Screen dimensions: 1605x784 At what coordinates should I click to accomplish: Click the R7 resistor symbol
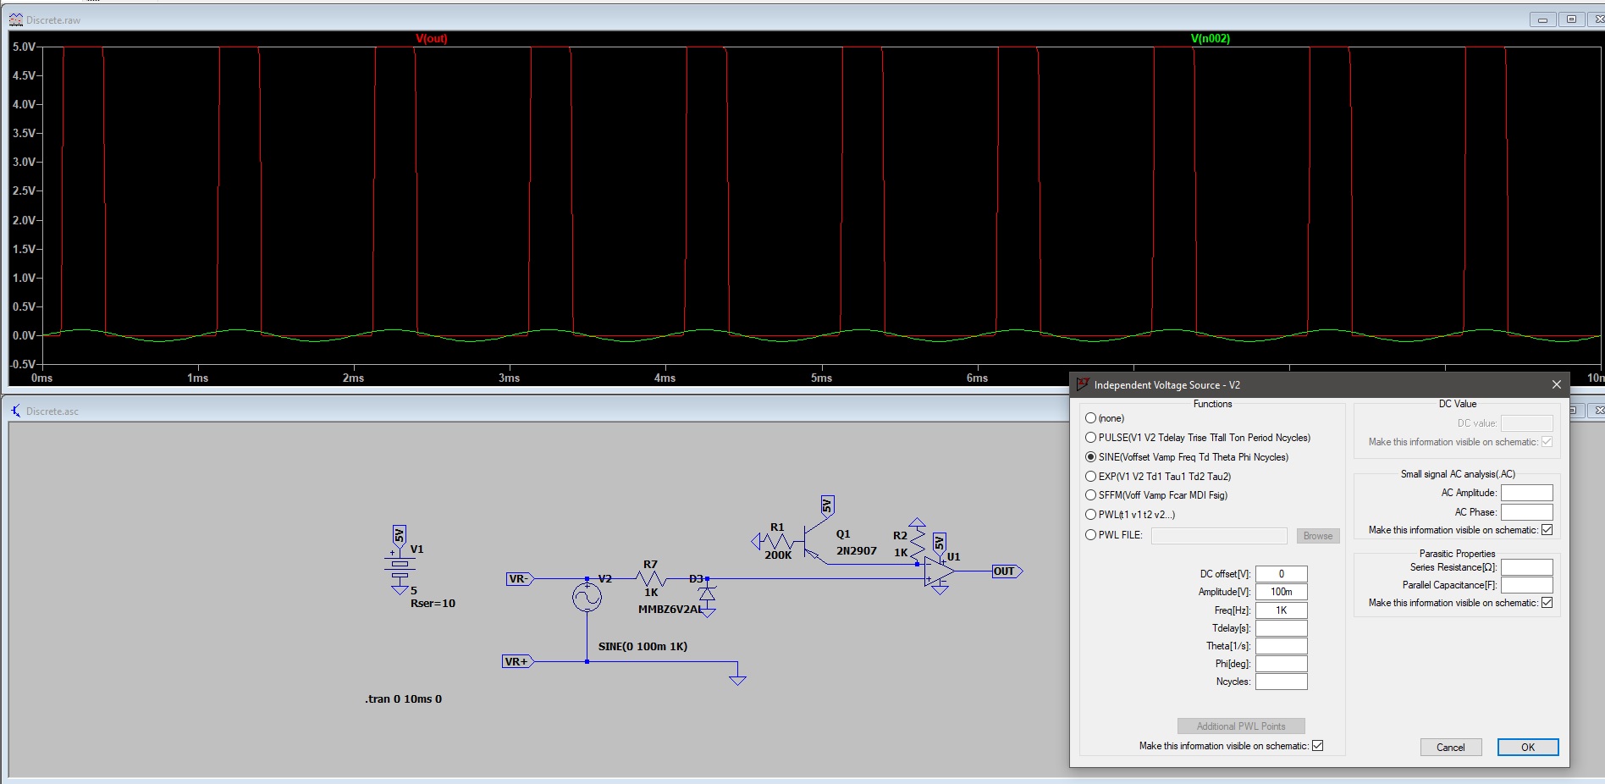650,579
